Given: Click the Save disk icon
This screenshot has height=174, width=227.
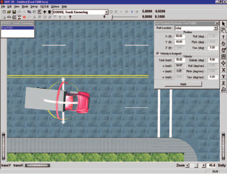Looking at the screenshot, I should point(14,12).
